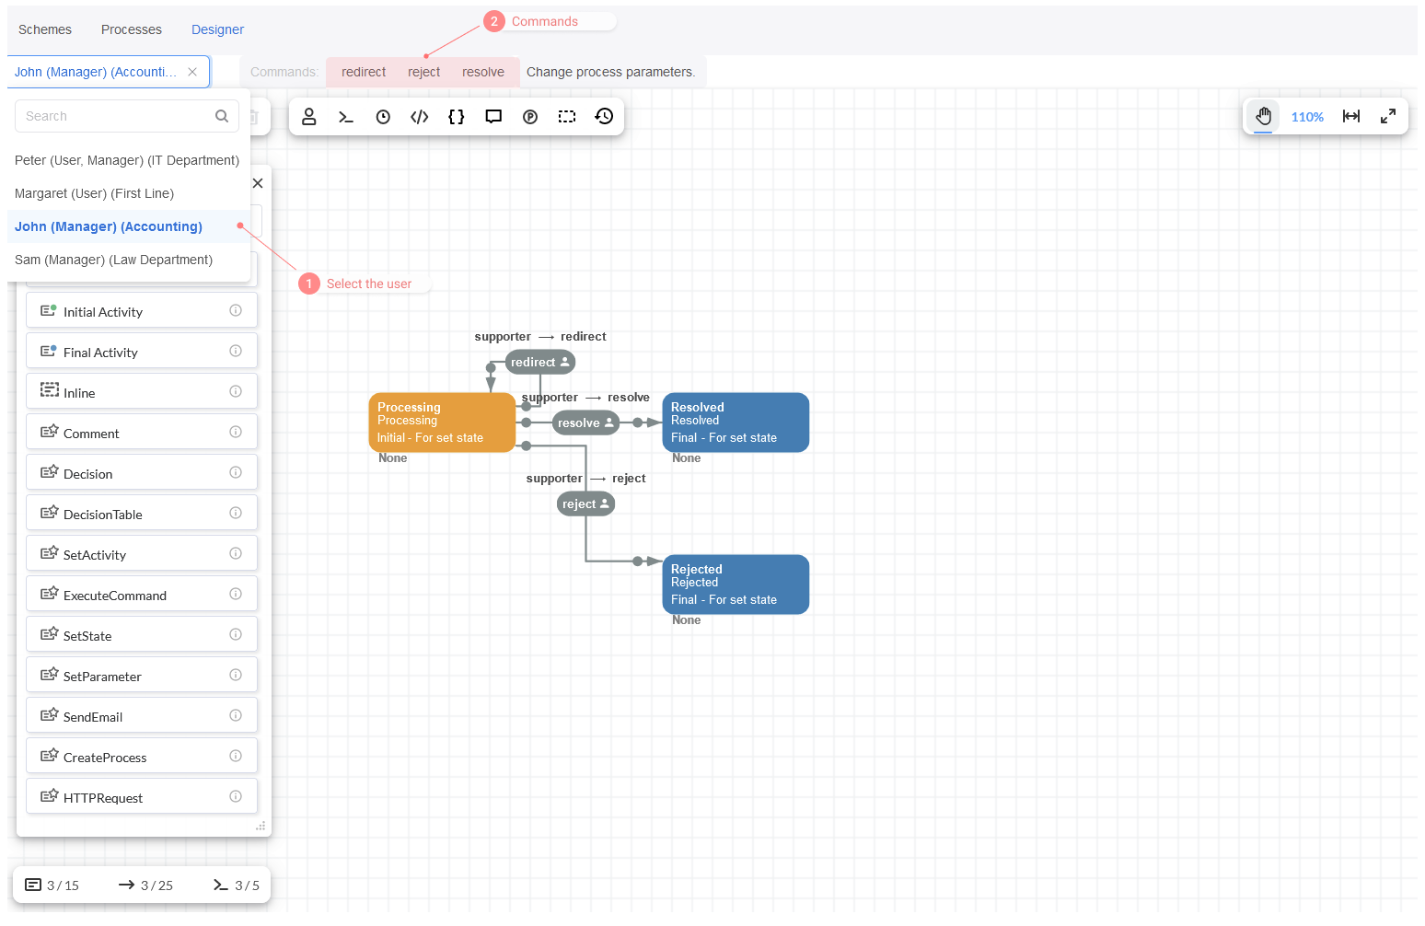Select the Decision element

click(142, 473)
